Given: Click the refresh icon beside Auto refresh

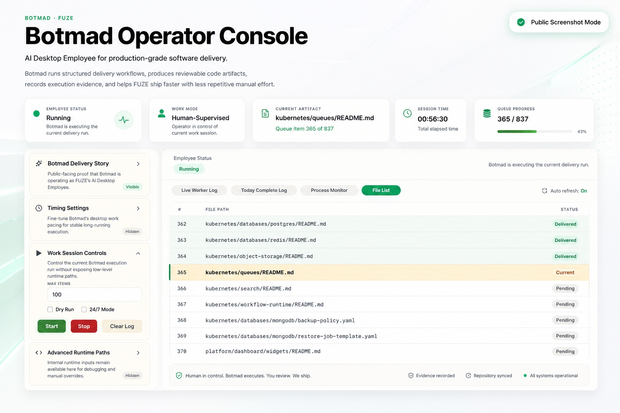Looking at the screenshot, I should click(x=545, y=191).
